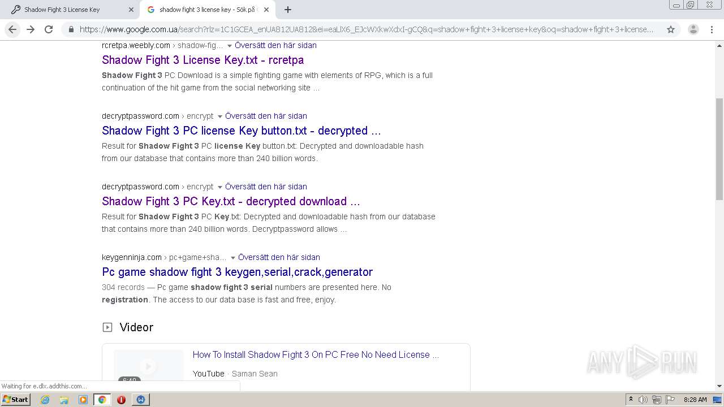Close the Shadow Fight 3 License Key tab
The width and height of the screenshot is (724, 407).
click(x=131, y=10)
